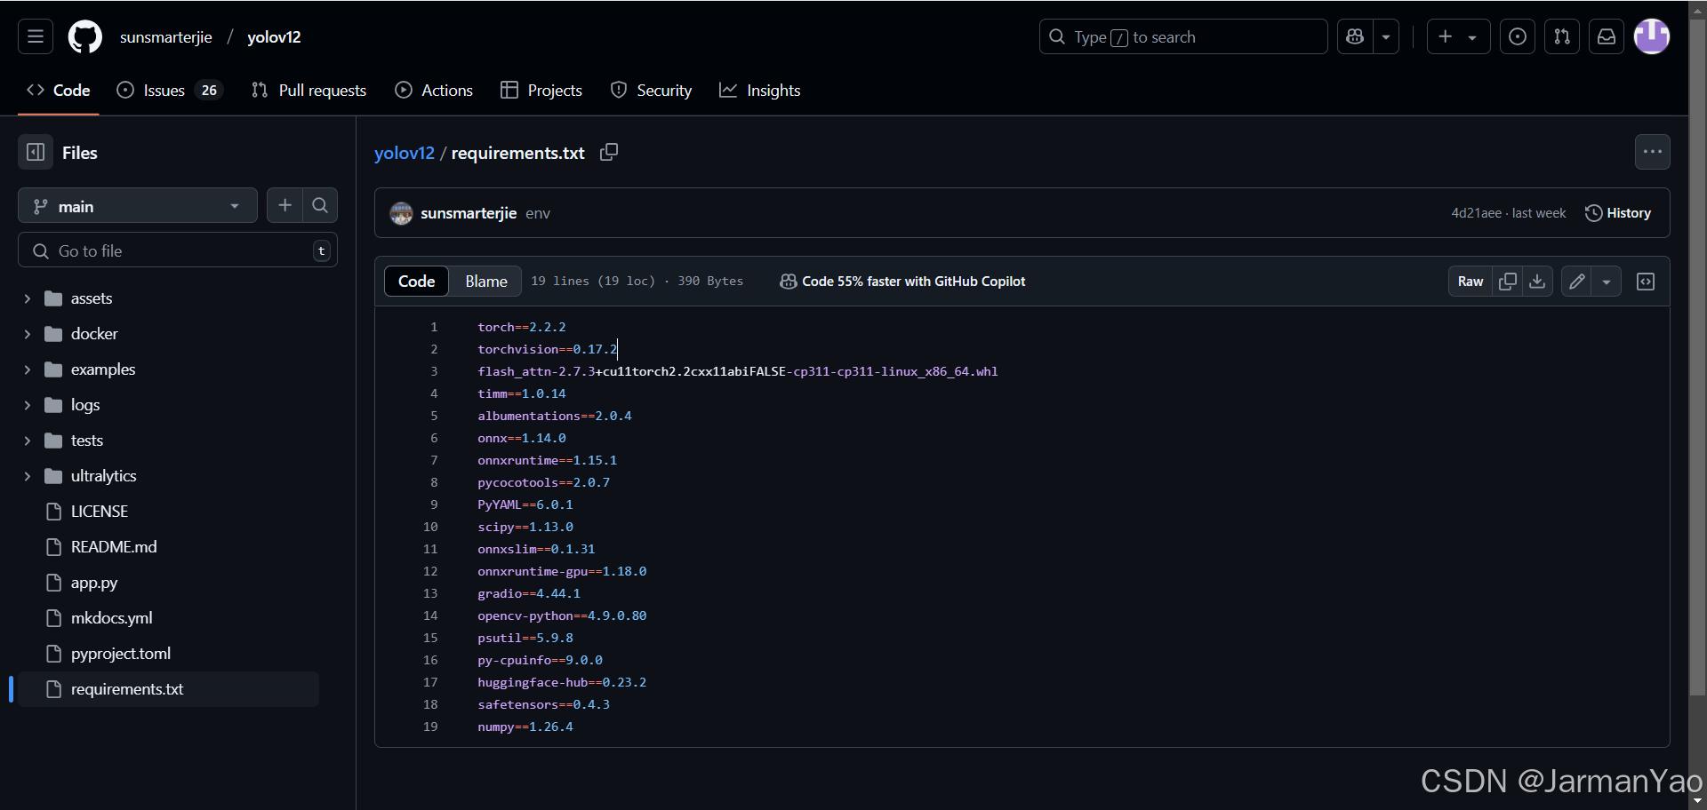This screenshot has width=1707, height=810.
Task: Collapse the Files side panel
Action: (x=36, y=153)
